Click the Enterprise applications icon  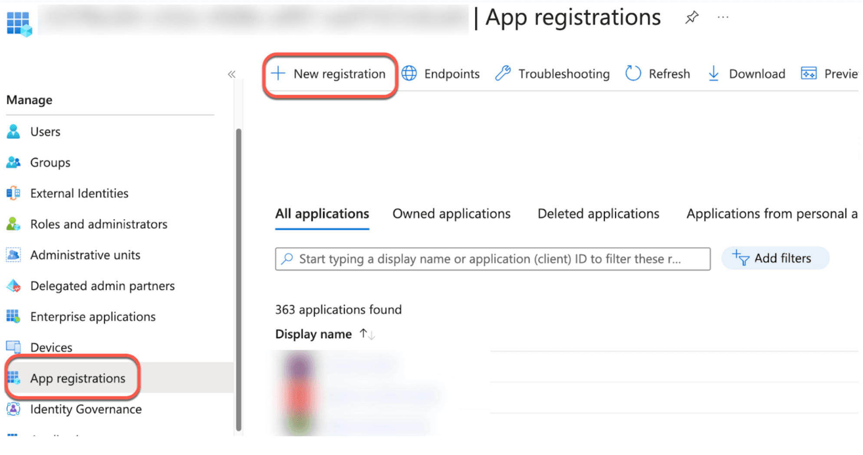tap(13, 317)
